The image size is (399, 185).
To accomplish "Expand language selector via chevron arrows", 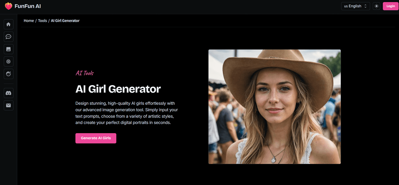I will (365, 6).
